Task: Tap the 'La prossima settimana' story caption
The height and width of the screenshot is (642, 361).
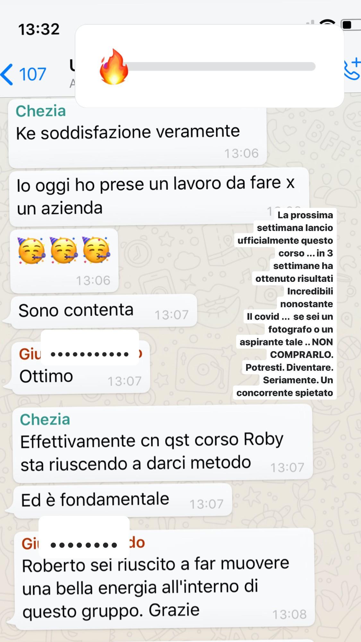Action: tap(285, 304)
